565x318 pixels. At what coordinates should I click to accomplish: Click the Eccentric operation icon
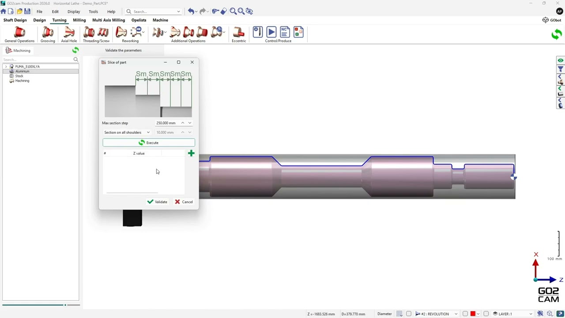point(238,32)
